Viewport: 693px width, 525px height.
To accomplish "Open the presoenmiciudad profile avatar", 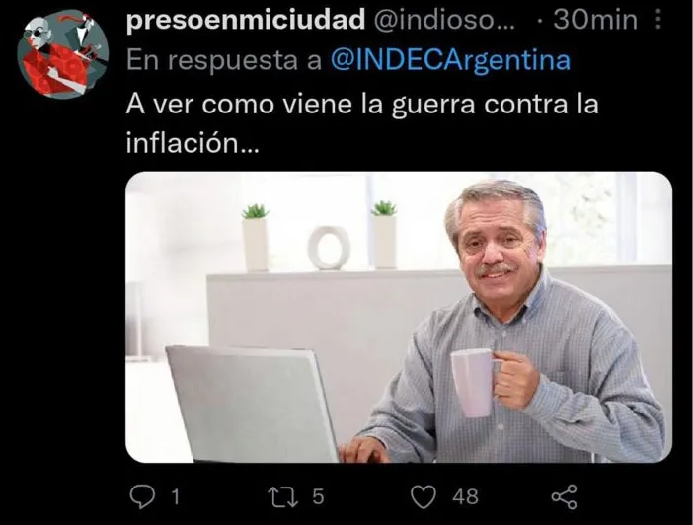I will pos(62,56).
